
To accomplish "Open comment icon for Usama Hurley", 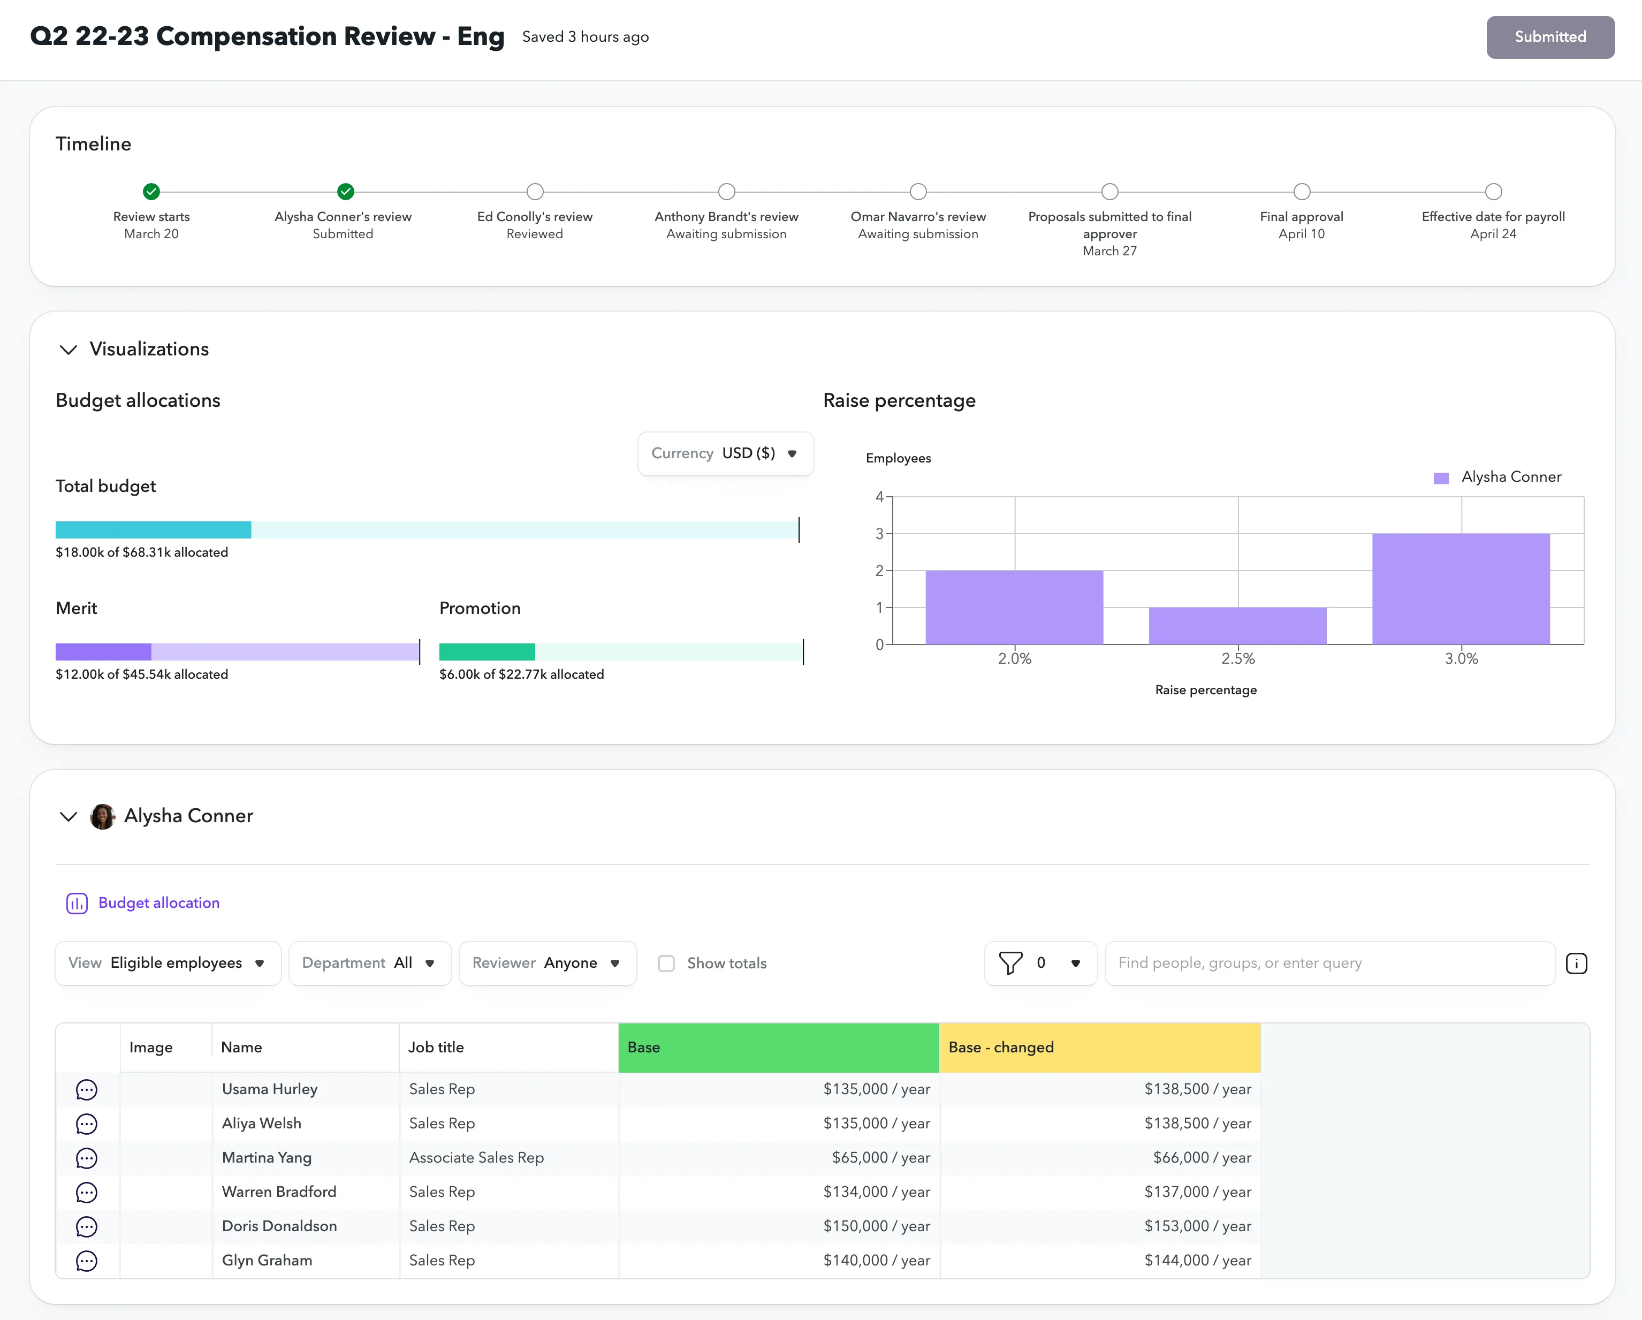I will pos(87,1090).
